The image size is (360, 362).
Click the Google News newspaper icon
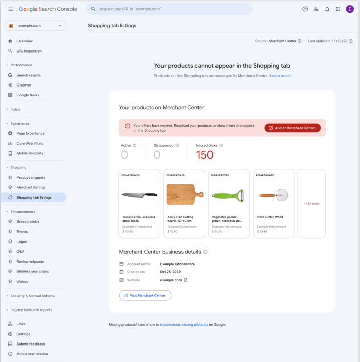[x=10, y=95]
